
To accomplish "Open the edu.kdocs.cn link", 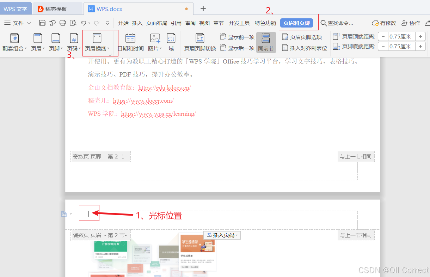I will click(165, 88).
